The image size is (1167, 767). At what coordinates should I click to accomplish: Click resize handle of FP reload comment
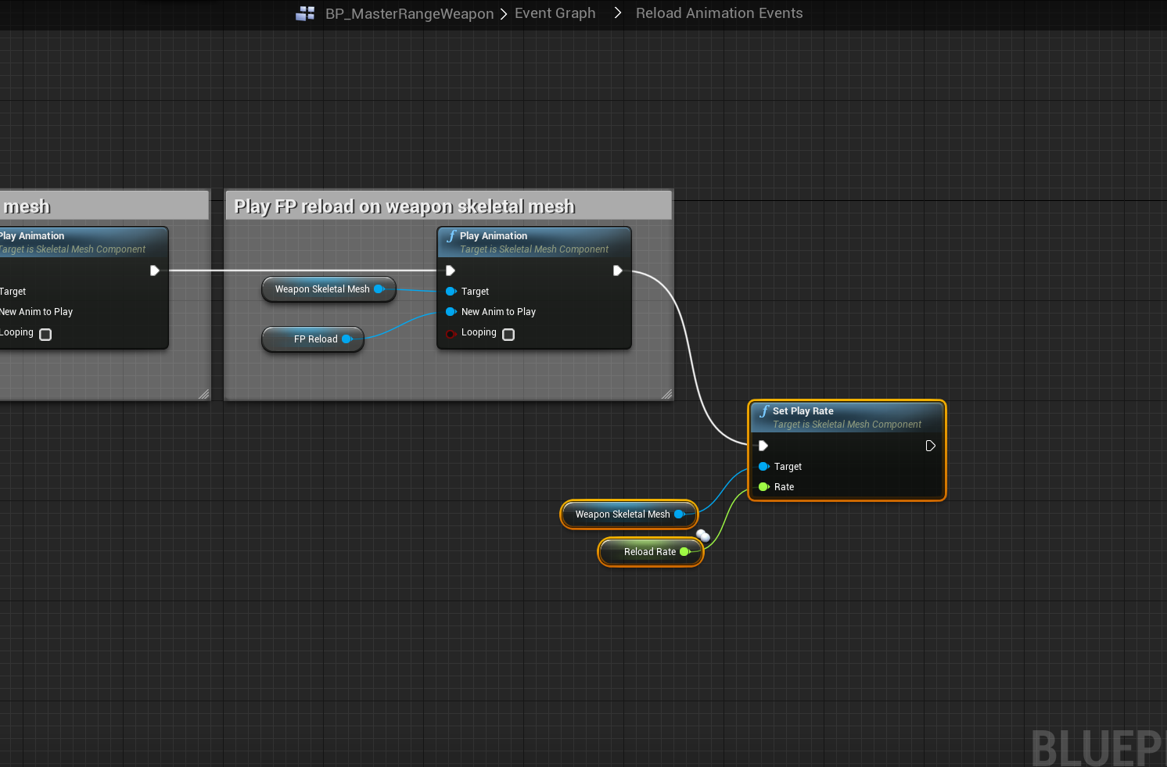pyautogui.click(x=666, y=394)
